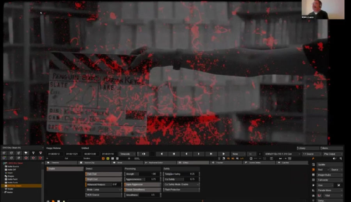351x202 pixels.
Task: Click the Update button
Action: (330, 165)
